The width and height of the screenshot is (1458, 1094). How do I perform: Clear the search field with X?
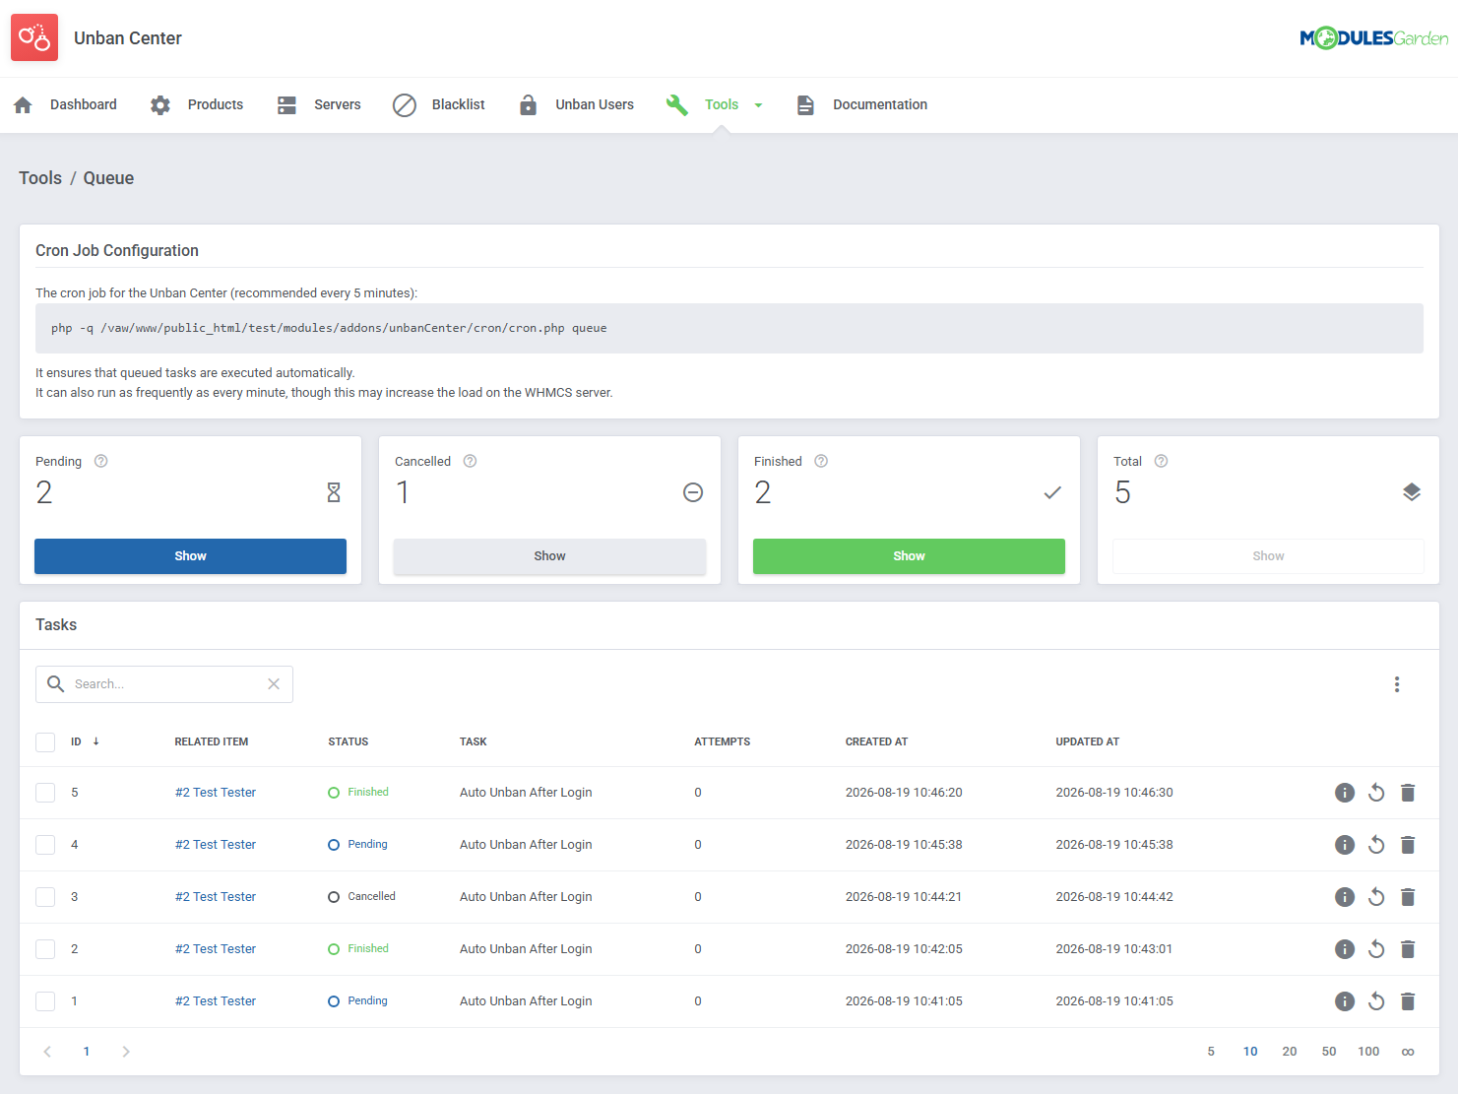coord(274,683)
